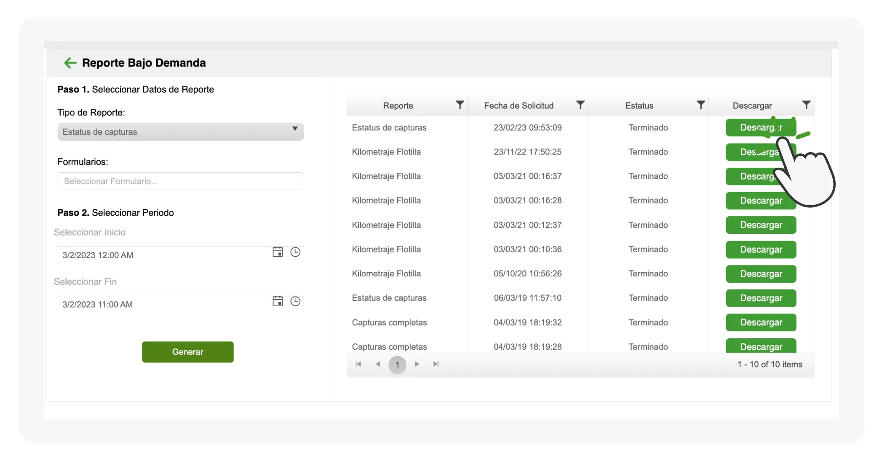The image size is (882, 455).
Task: Select cell dated 03/03/21 00:16:37
Action: pos(527,176)
